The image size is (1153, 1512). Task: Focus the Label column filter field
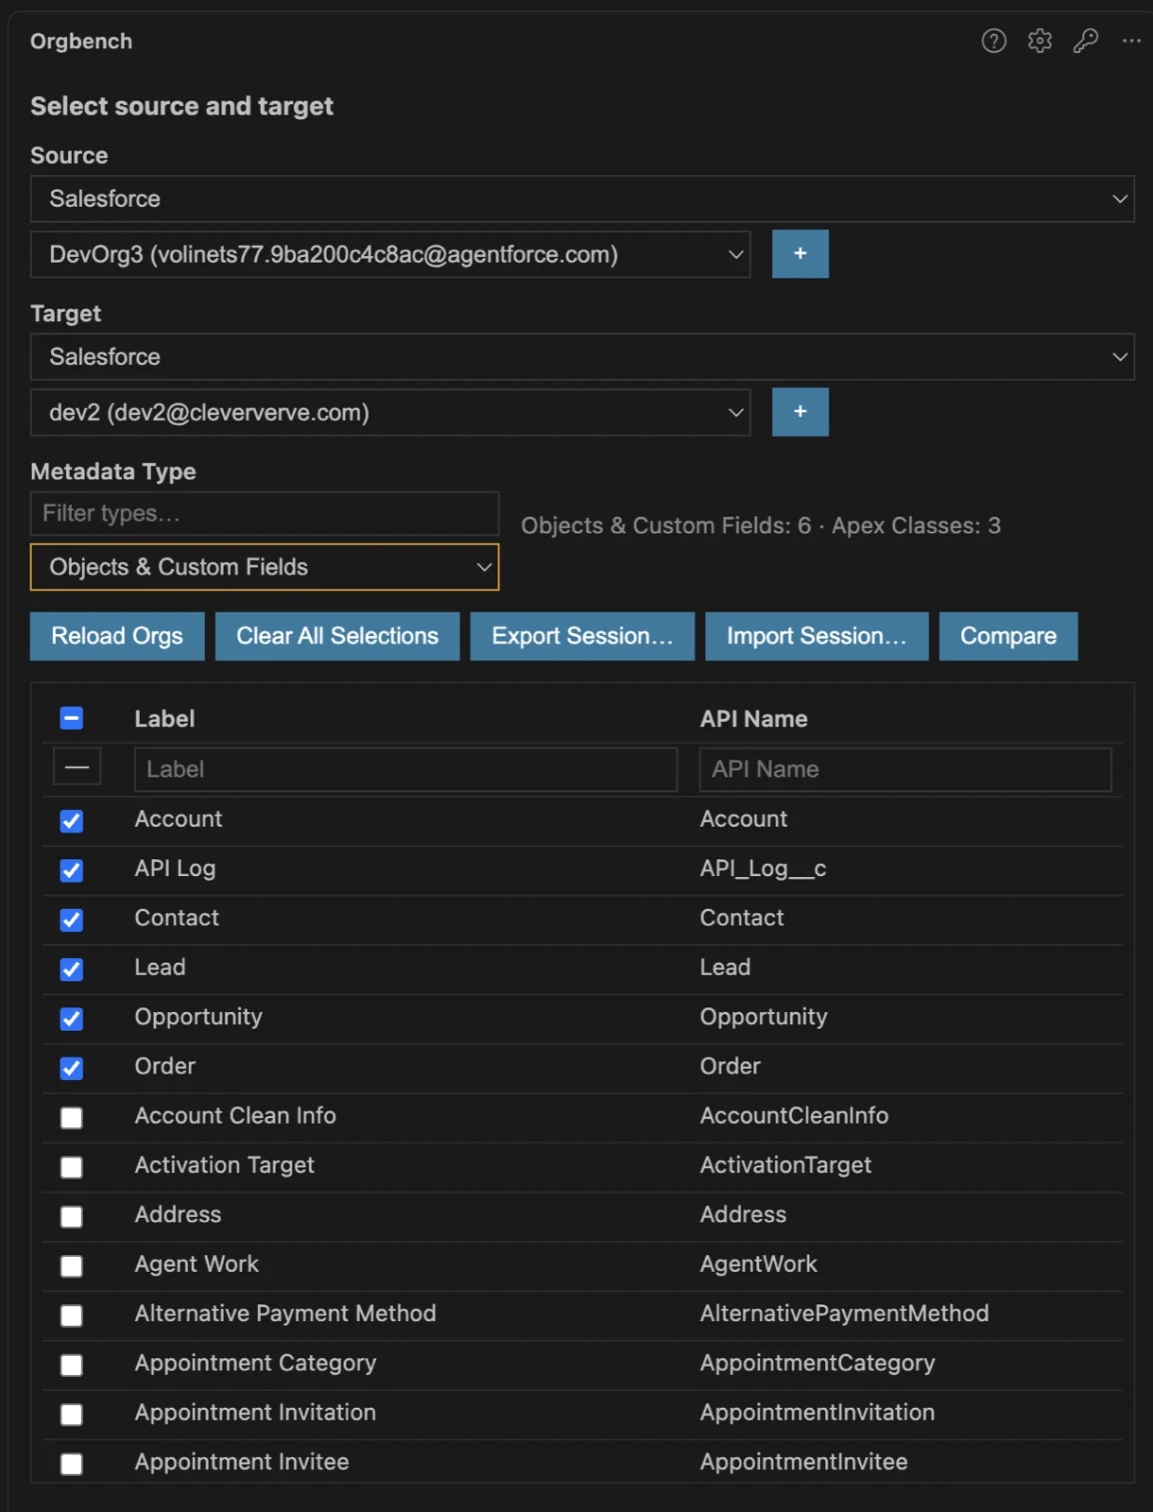click(x=405, y=769)
